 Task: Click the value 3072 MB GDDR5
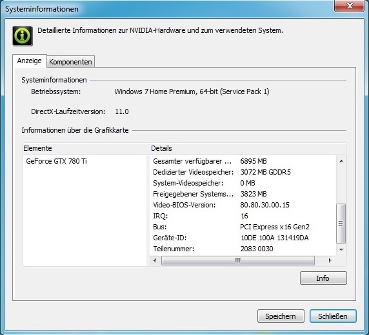pos(265,172)
